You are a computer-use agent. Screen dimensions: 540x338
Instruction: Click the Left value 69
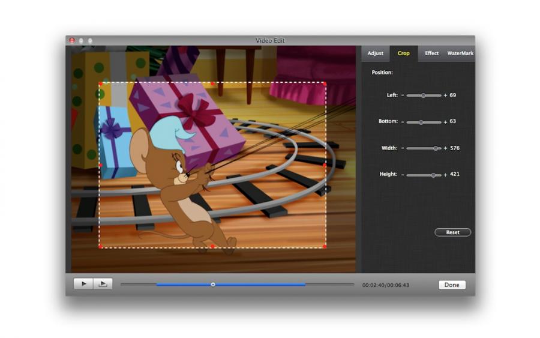453,95
